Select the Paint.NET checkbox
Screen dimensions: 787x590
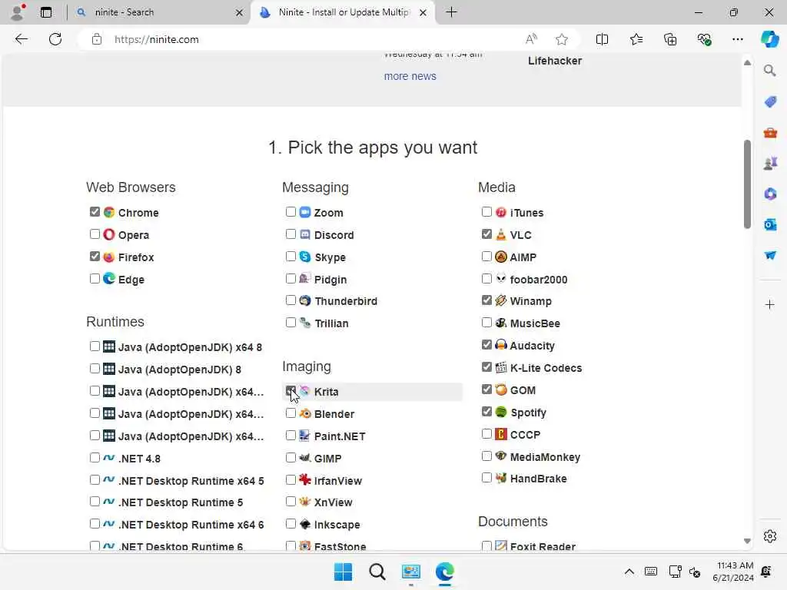point(291,436)
